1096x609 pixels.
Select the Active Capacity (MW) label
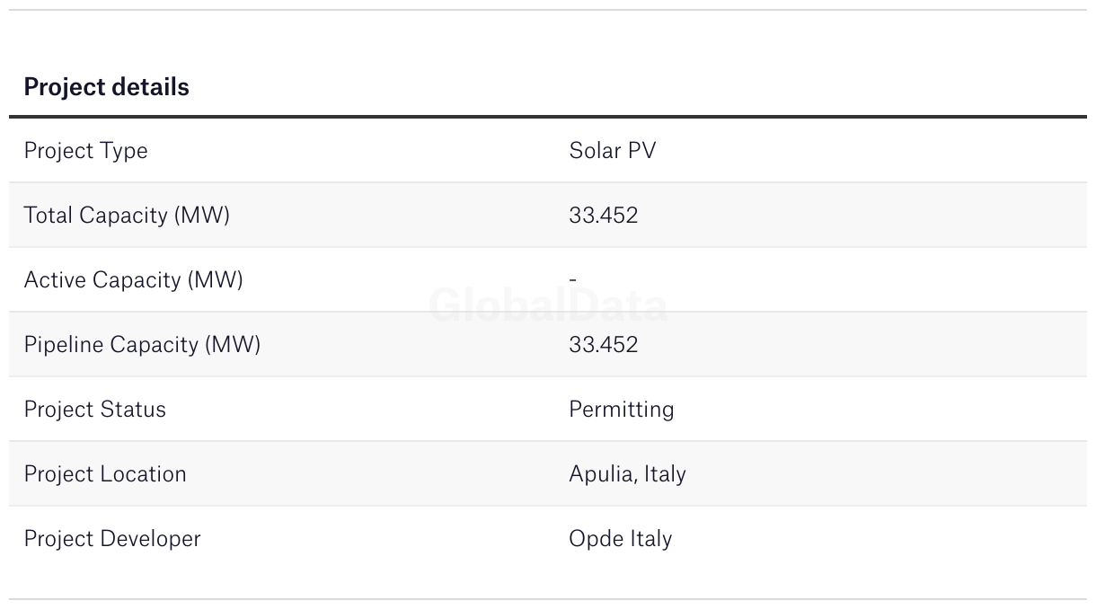(133, 280)
